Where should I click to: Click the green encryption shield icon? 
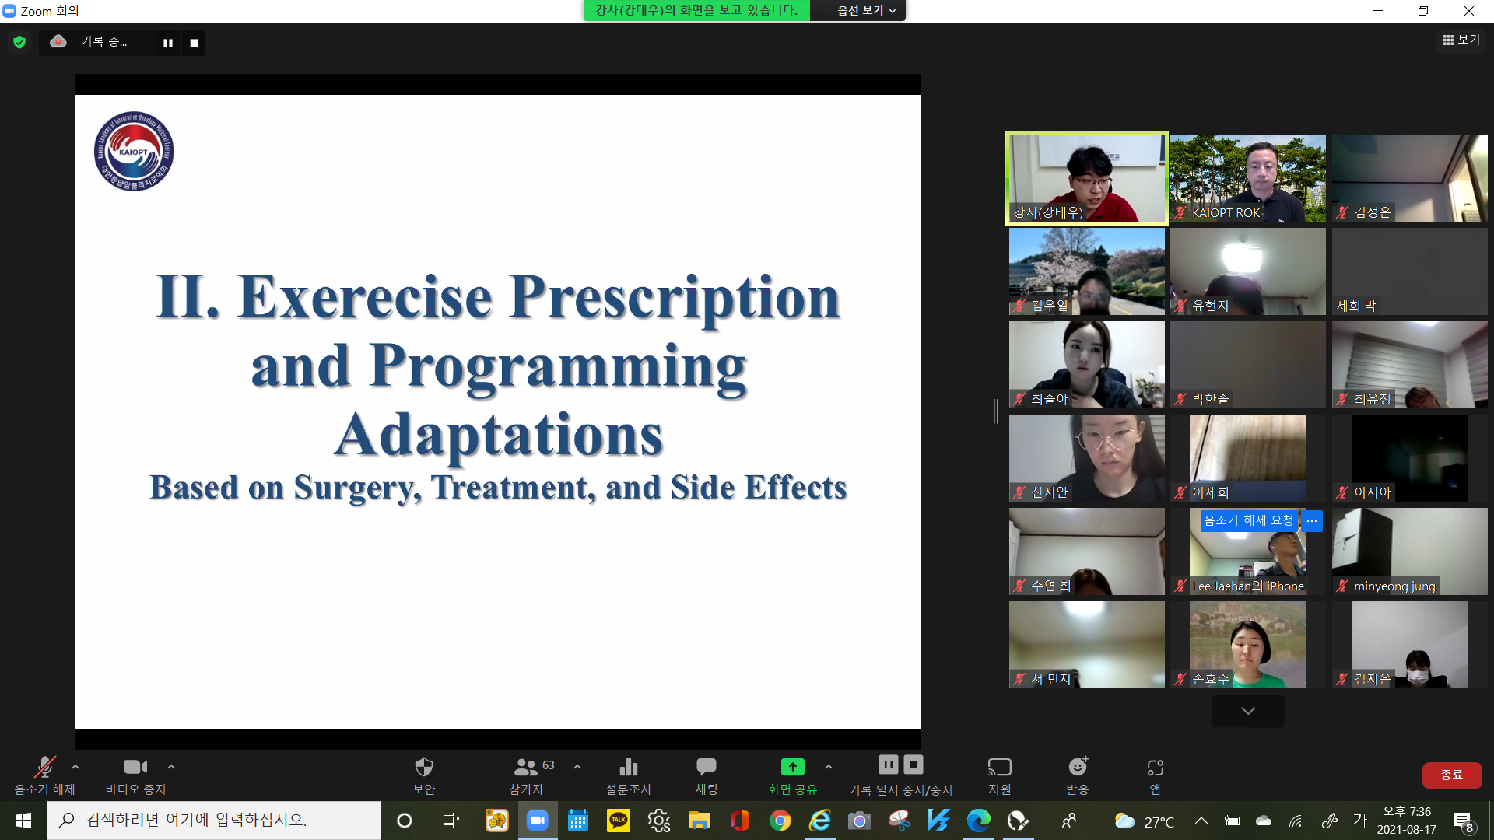(19, 42)
